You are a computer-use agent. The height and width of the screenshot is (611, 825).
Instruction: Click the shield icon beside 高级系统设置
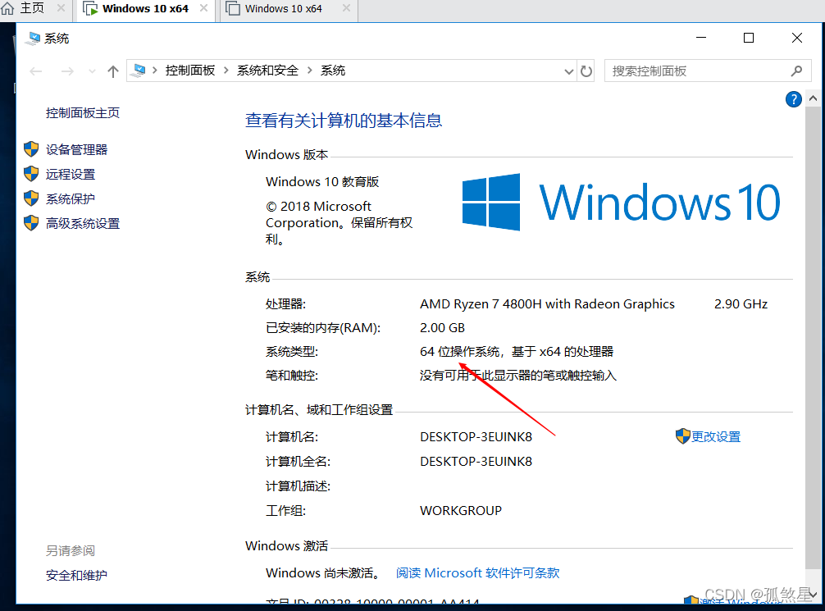[31, 223]
